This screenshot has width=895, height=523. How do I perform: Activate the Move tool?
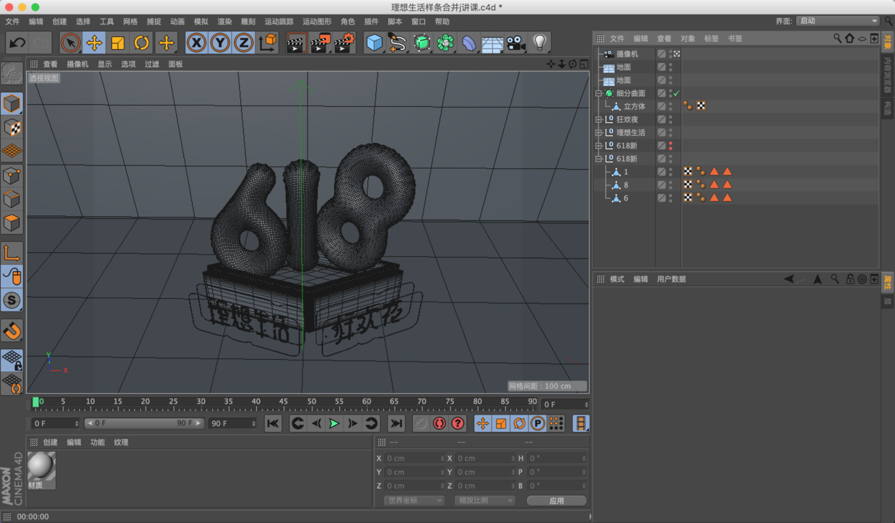(x=94, y=43)
